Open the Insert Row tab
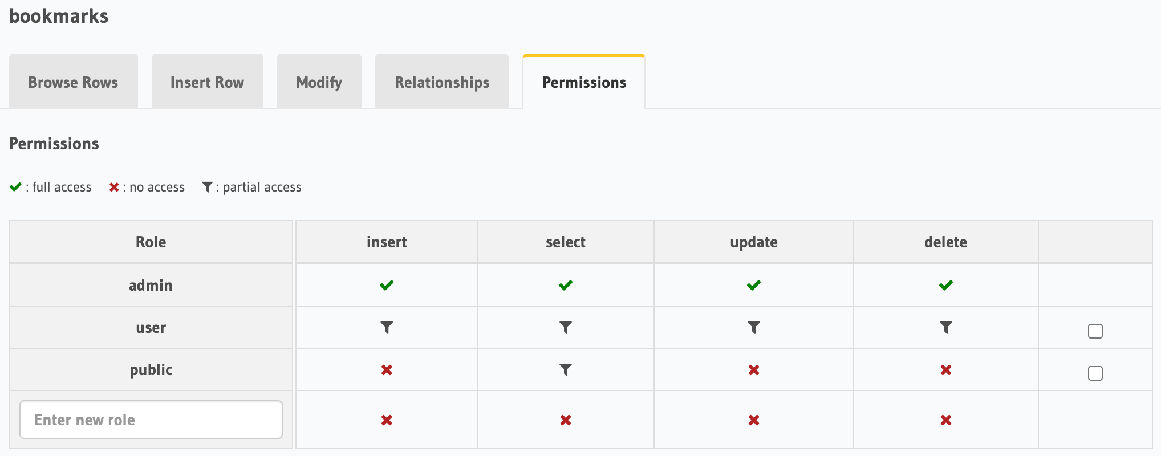Viewport: 1161px width, 456px height. click(x=207, y=82)
